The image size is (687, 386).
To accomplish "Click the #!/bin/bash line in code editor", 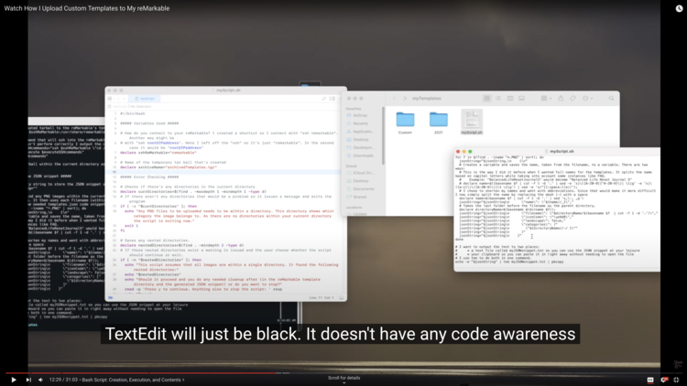I will 132,113.
